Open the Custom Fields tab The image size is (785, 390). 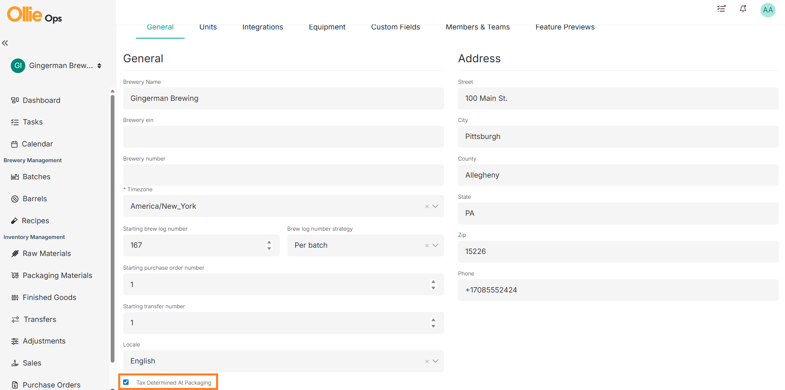point(395,27)
